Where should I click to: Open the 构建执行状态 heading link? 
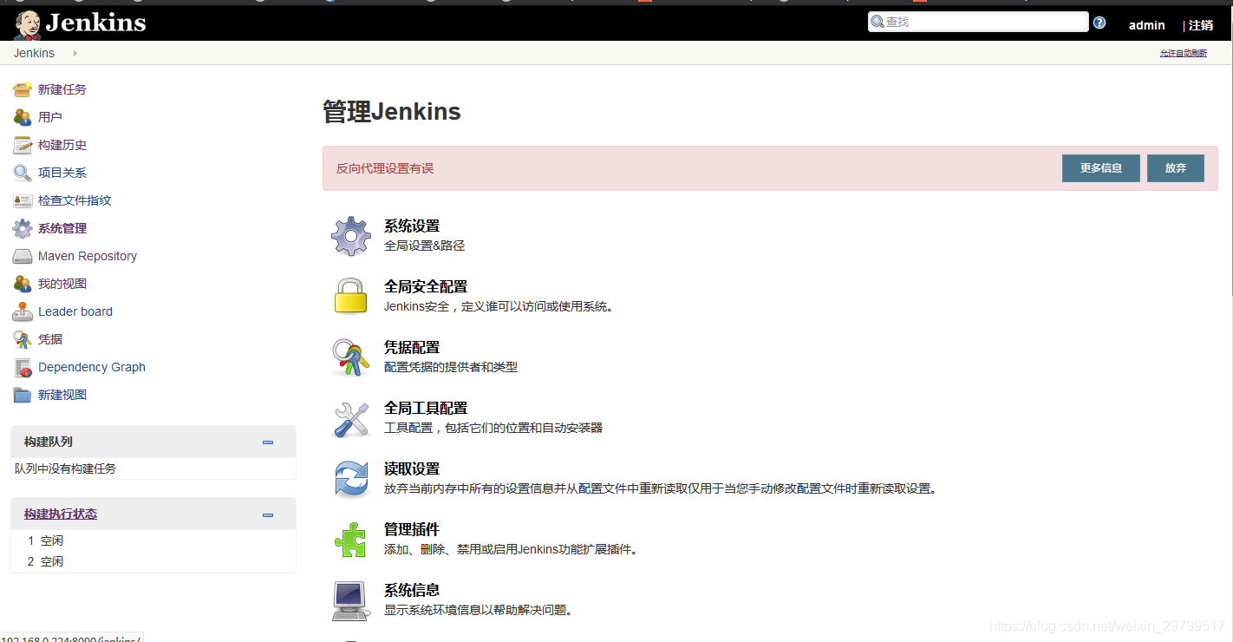(x=61, y=514)
